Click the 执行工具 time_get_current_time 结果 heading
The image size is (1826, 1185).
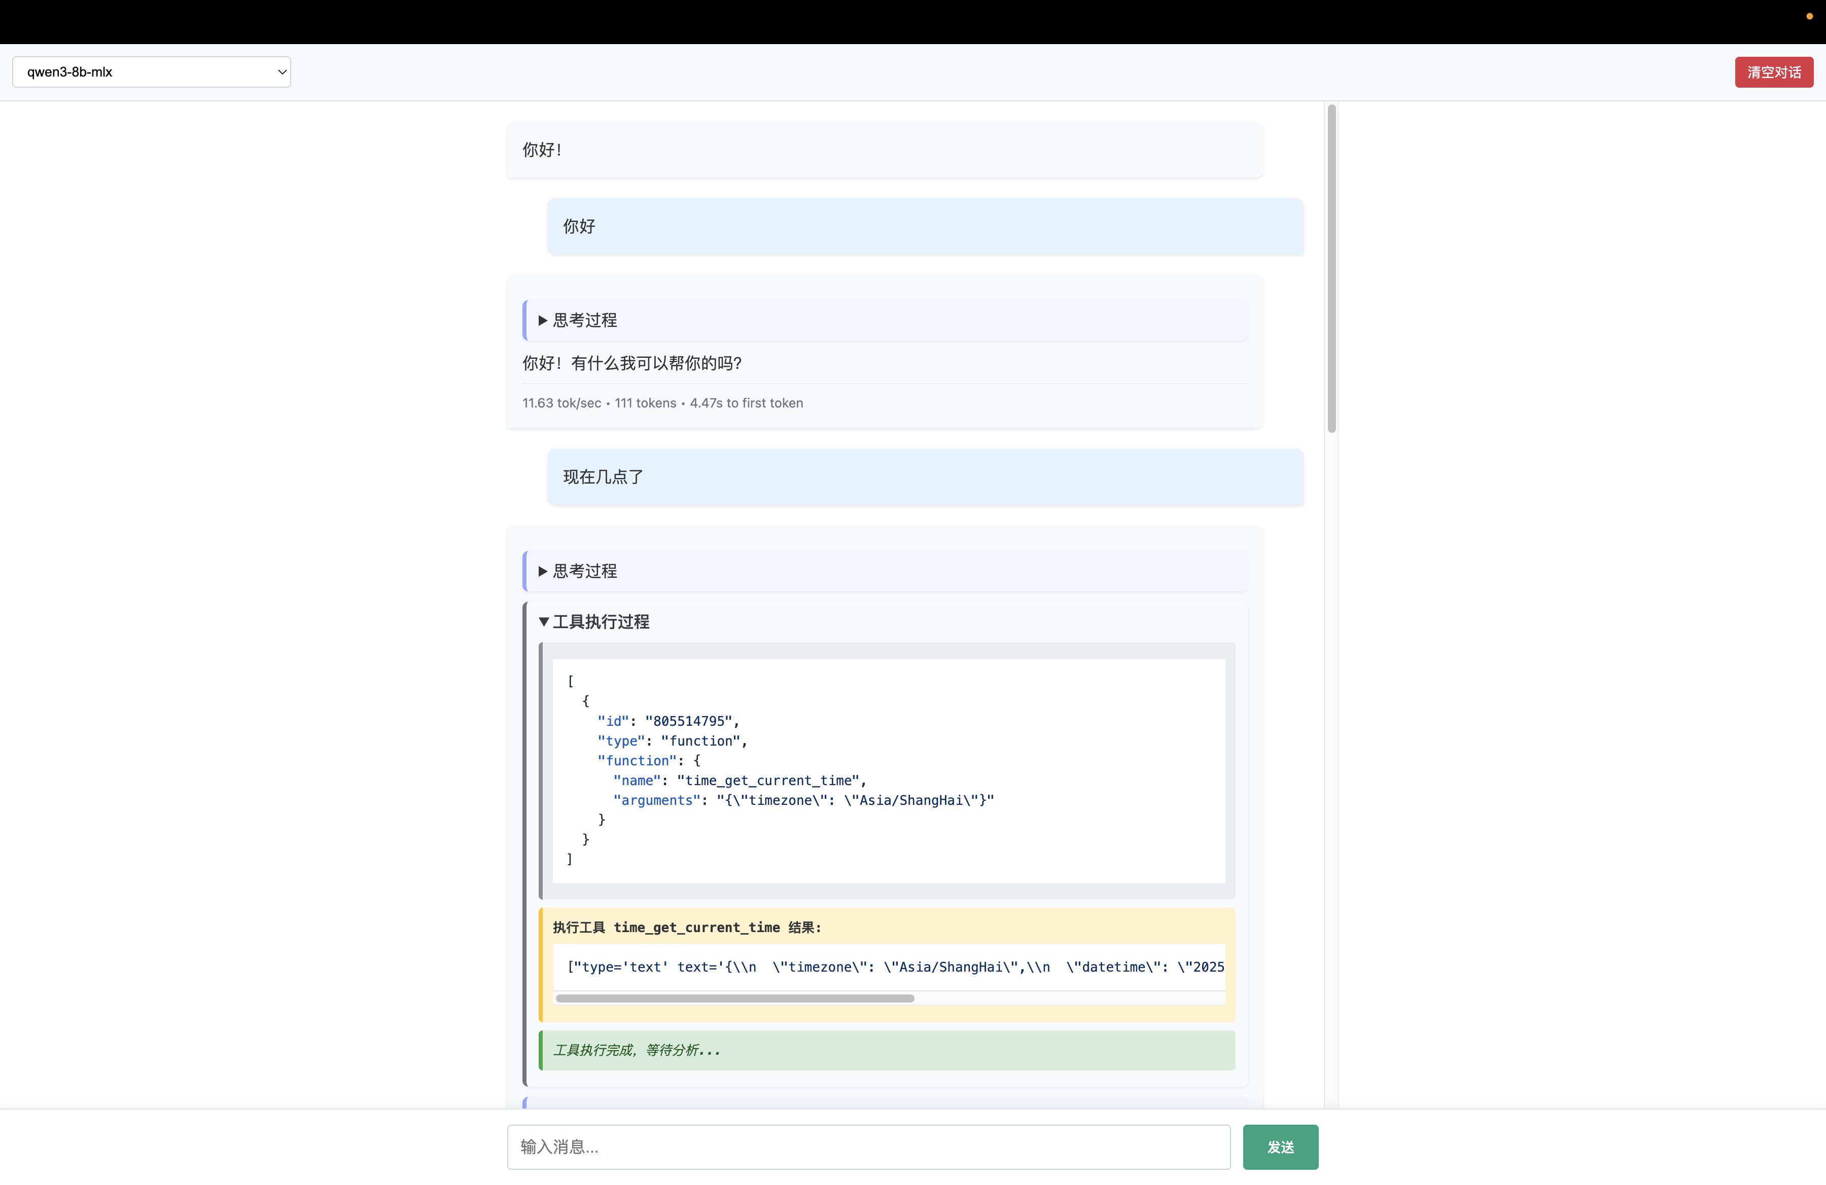point(687,928)
